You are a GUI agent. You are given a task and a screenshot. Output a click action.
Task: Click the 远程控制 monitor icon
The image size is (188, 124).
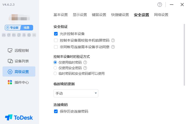pos(10,50)
